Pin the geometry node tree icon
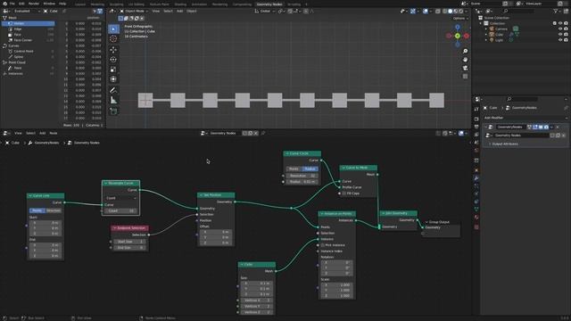This screenshot has height=321, width=571. point(263,133)
